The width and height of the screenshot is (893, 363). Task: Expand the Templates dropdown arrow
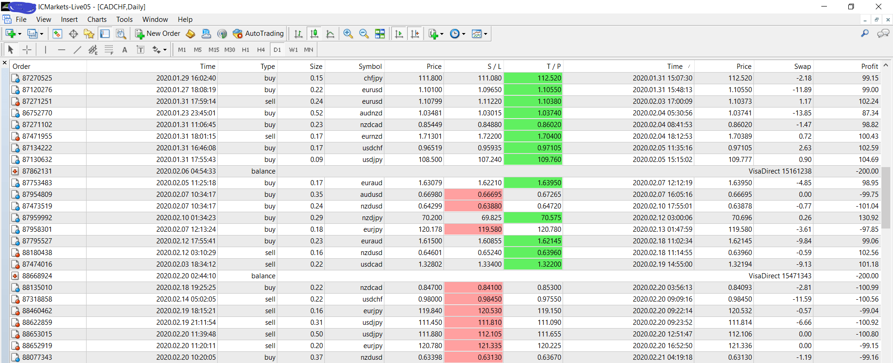tap(485, 34)
